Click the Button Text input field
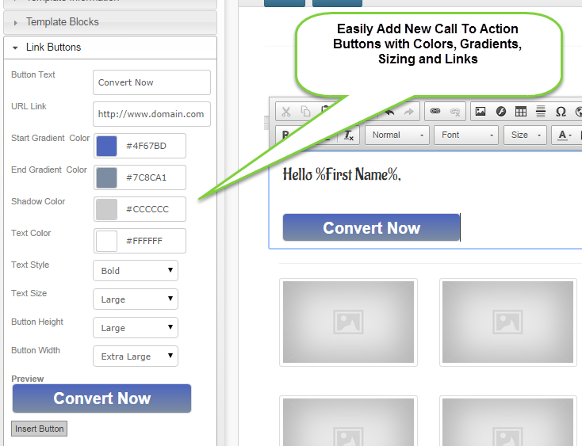 pyautogui.click(x=151, y=82)
